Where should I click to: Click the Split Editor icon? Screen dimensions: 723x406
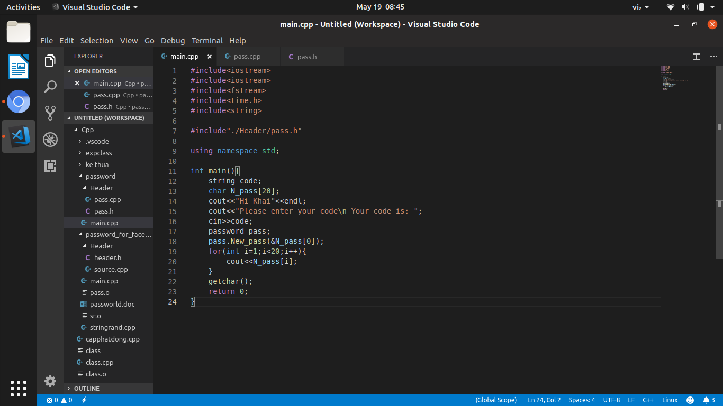697,57
